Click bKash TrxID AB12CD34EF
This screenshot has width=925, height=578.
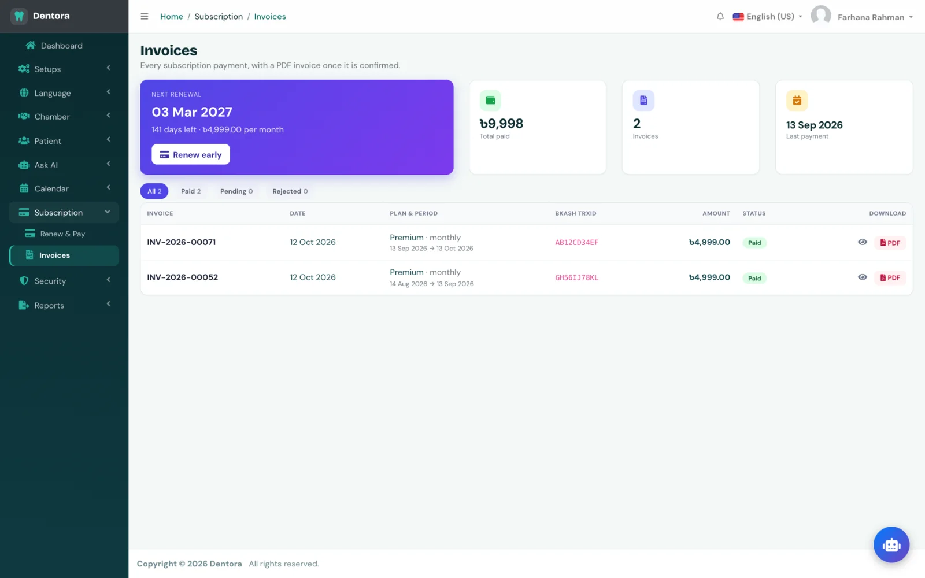(577, 242)
